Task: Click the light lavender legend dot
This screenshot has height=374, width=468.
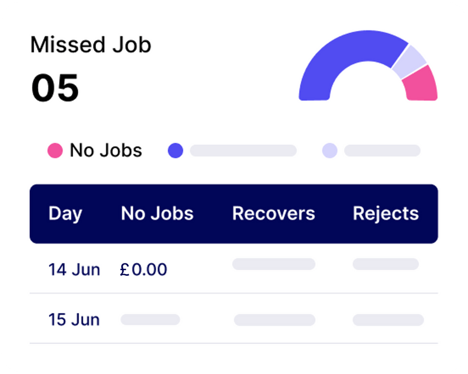Action: pyautogui.click(x=330, y=150)
